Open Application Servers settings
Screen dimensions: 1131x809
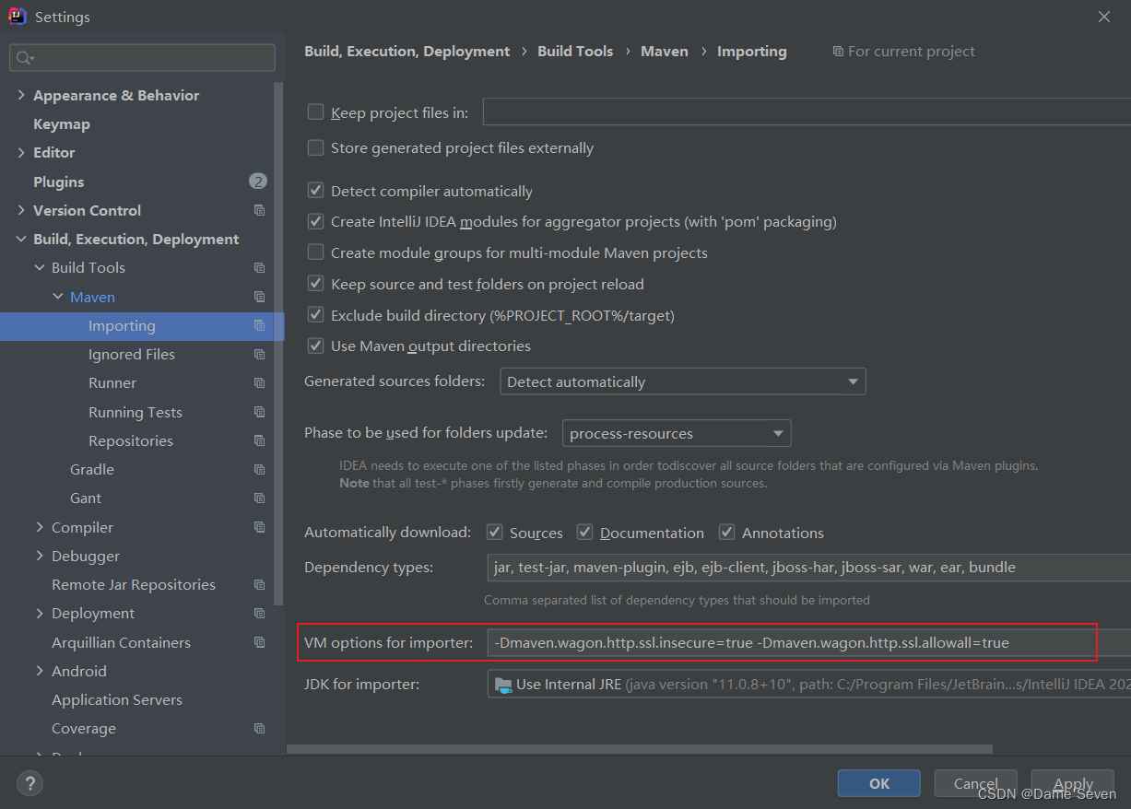pyautogui.click(x=117, y=700)
